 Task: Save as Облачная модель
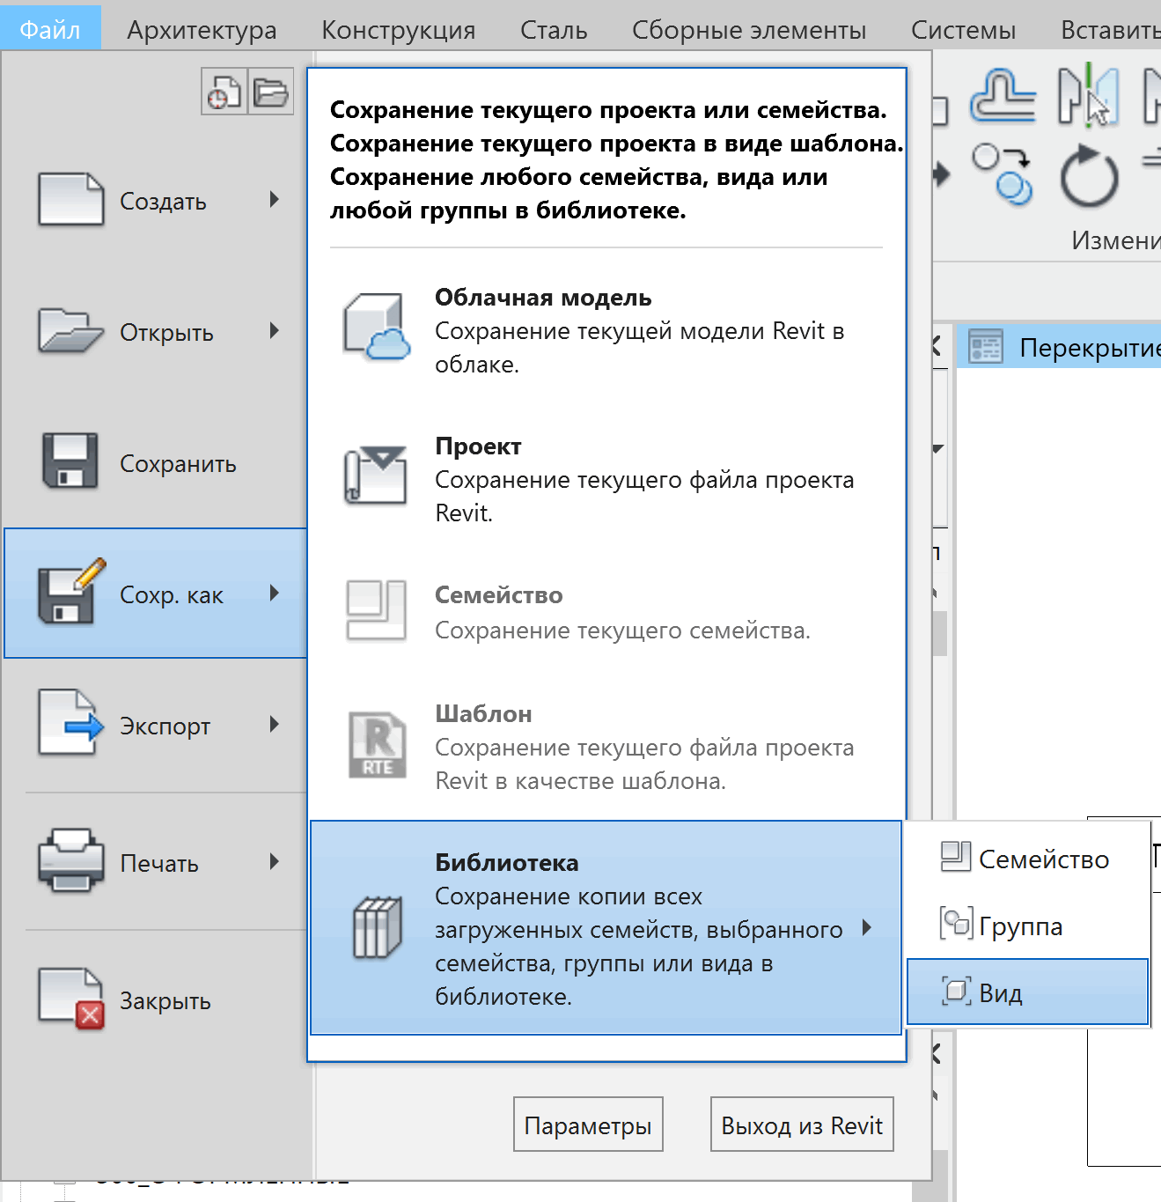tap(606, 330)
